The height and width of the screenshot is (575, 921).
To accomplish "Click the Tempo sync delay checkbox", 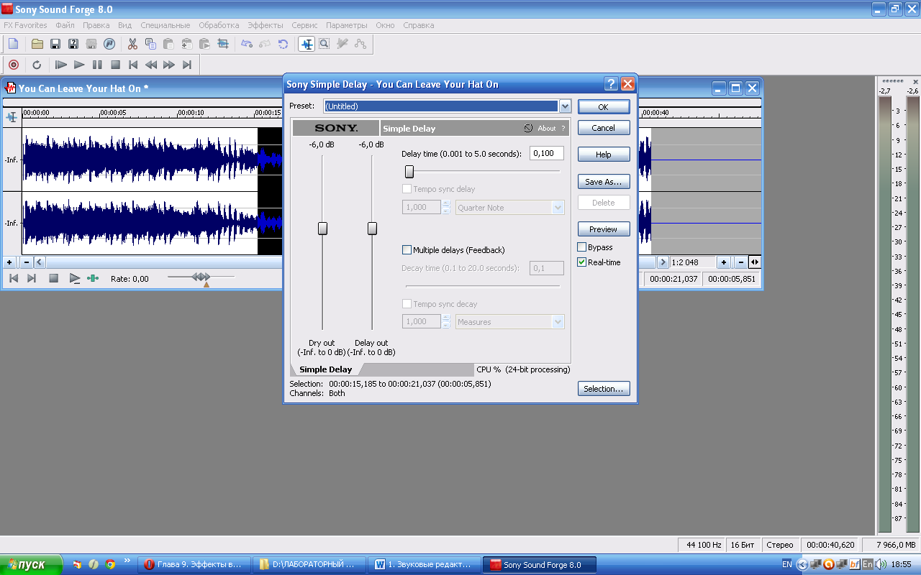I will coord(407,189).
